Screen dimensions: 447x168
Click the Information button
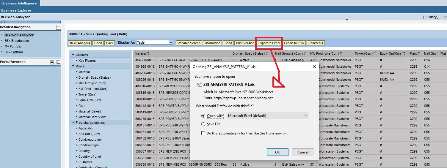(x=212, y=43)
